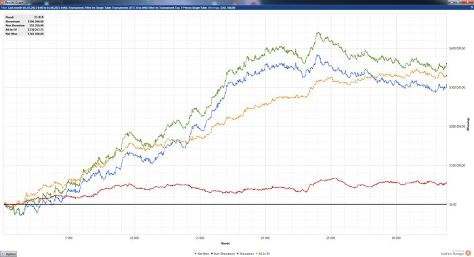Viewport: 474px width, 257px height.
Task: Click the 10 000 hands axis label
Action: tap(134, 238)
